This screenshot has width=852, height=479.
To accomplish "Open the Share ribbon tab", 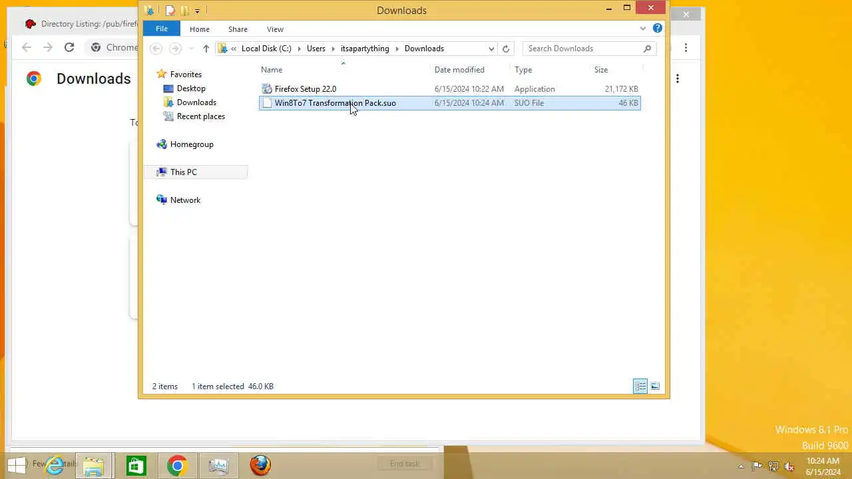I will tap(238, 29).
